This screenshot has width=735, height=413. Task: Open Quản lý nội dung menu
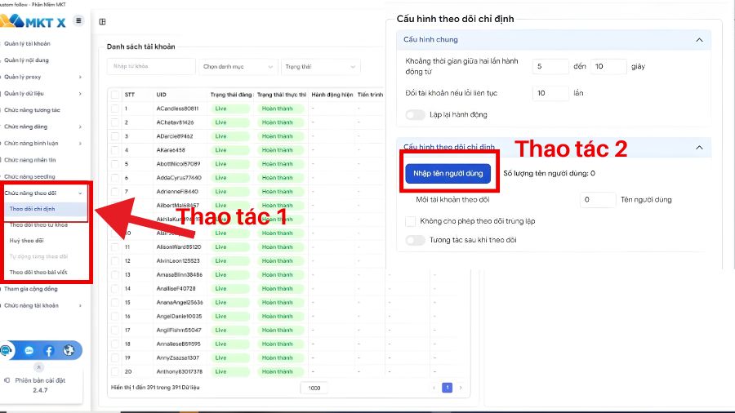click(x=26, y=60)
